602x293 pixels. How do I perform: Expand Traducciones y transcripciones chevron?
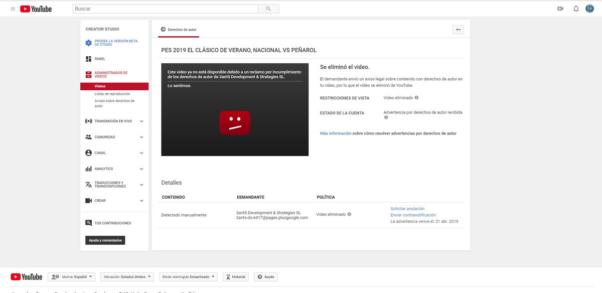[x=141, y=185]
